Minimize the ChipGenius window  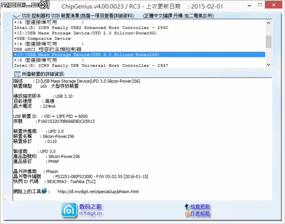(249, 5)
